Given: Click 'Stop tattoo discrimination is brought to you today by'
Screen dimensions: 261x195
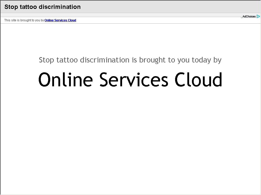Looking at the screenshot, I should click(130, 60).
